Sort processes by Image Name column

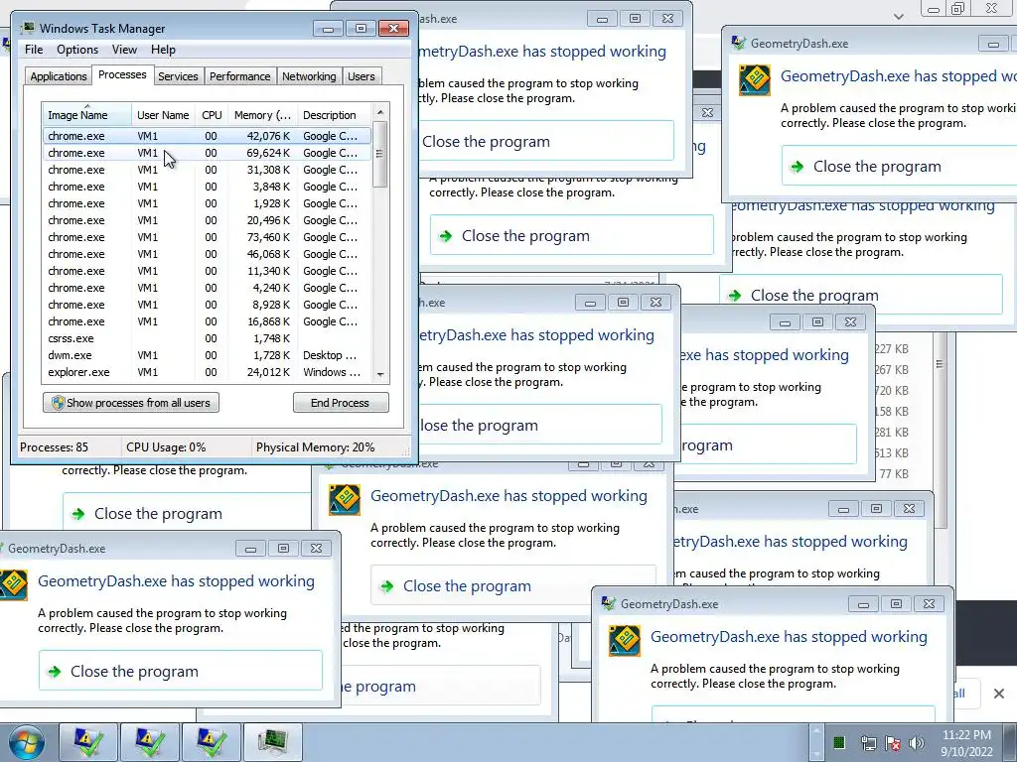[87, 115]
